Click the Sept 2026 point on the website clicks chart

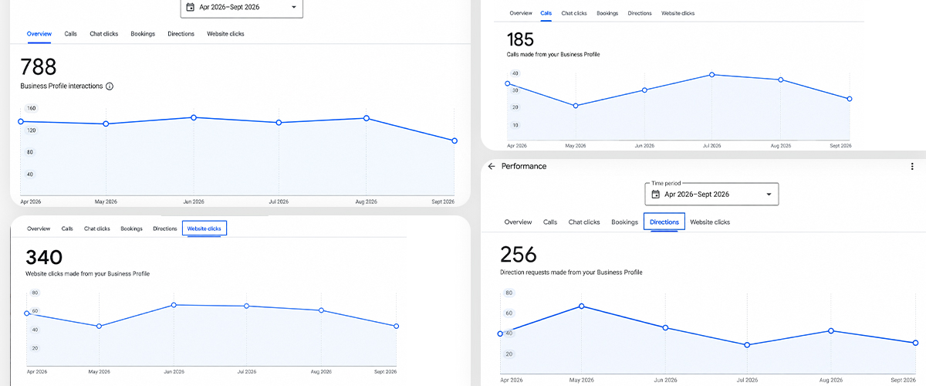click(x=396, y=326)
